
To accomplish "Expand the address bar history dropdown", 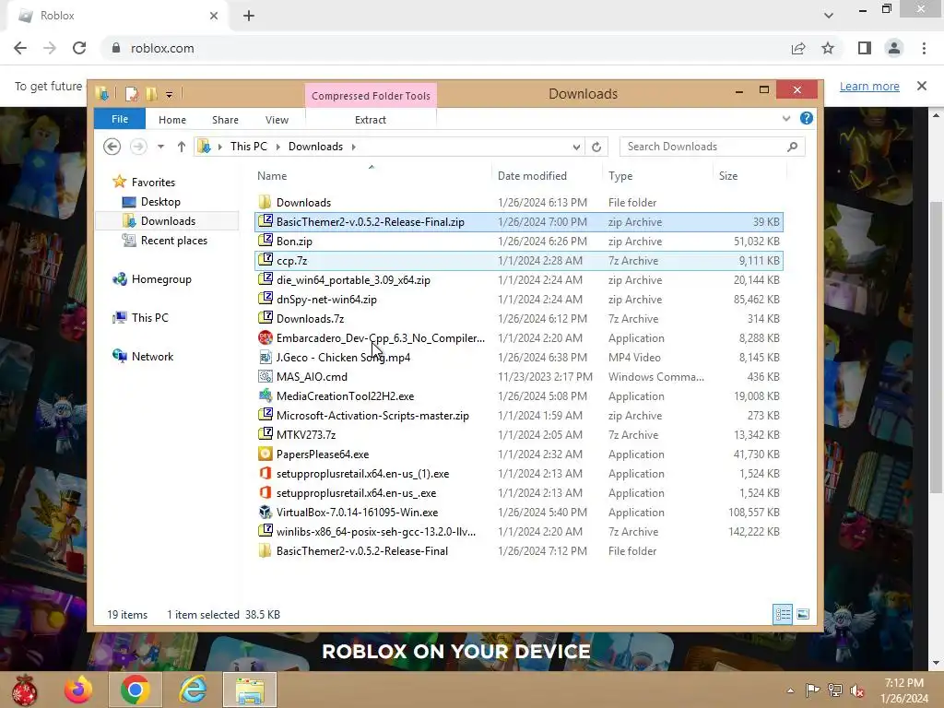I will 576,147.
